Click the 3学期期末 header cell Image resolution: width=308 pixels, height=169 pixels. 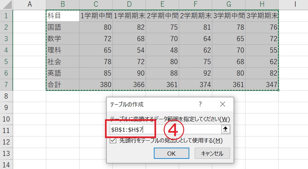click(x=262, y=16)
